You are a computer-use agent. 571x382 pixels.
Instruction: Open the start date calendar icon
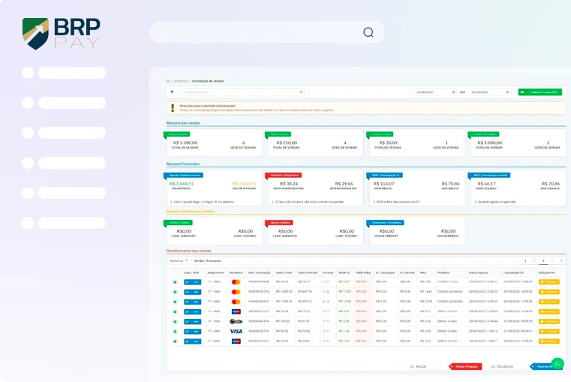tap(453, 92)
